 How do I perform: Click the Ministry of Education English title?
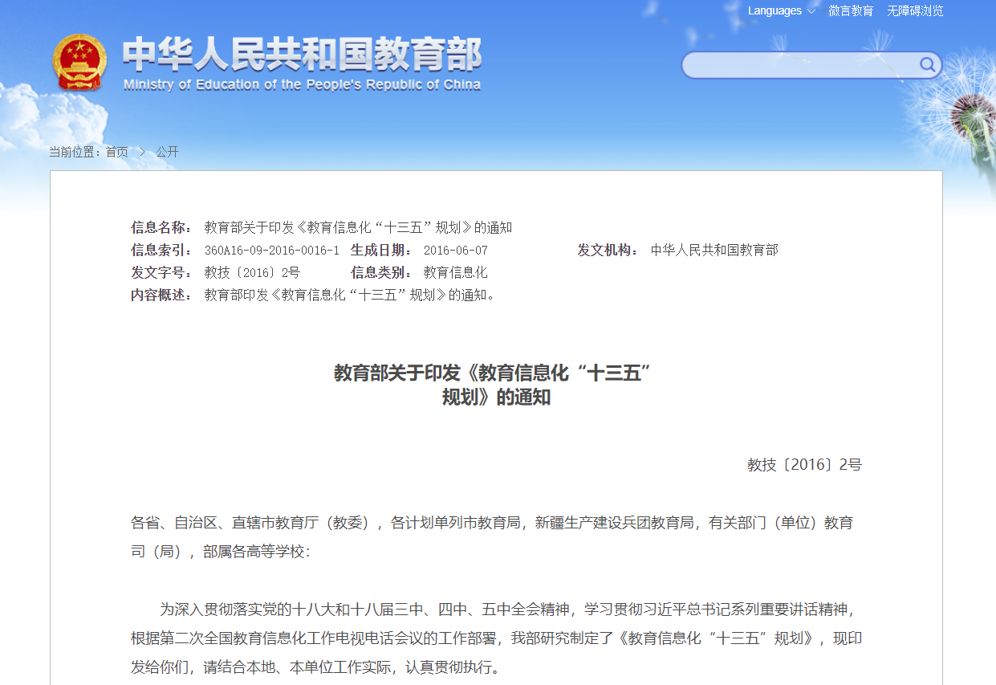[302, 84]
